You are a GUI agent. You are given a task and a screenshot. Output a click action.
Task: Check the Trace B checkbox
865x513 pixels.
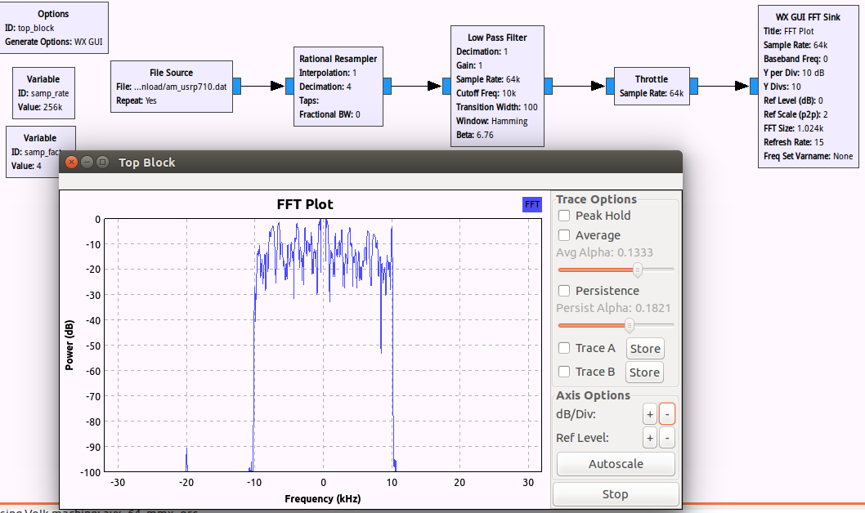pos(564,372)
